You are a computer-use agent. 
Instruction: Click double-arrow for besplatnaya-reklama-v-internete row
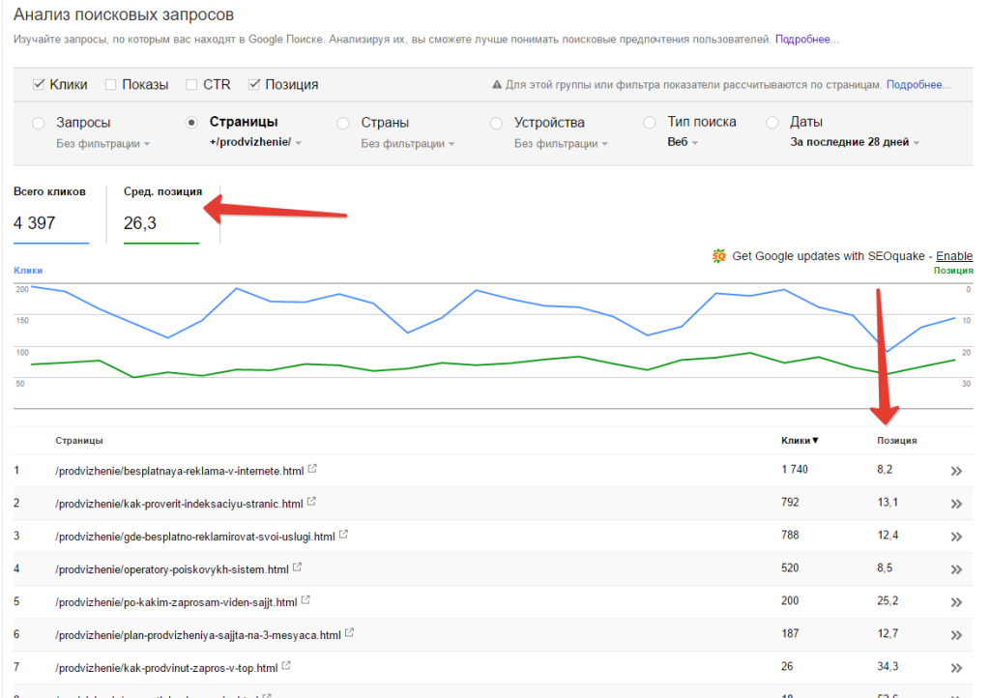[x=956, y=471]
